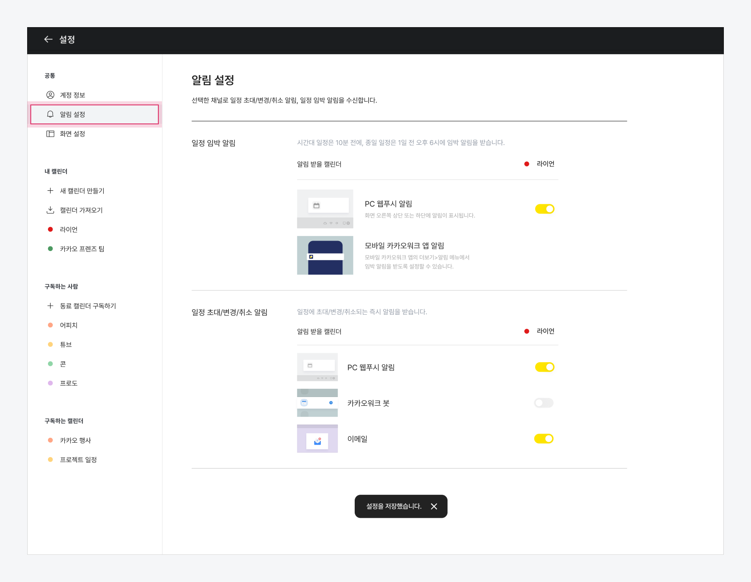Turn off PC 웹푸시 알림 under 일정 임박 알림
Screen dimensions: 751x582
544,209
